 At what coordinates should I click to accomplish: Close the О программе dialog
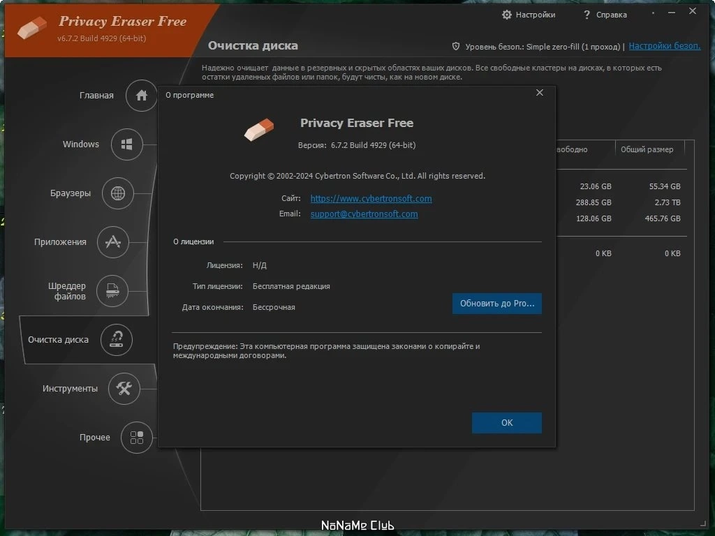540,93
